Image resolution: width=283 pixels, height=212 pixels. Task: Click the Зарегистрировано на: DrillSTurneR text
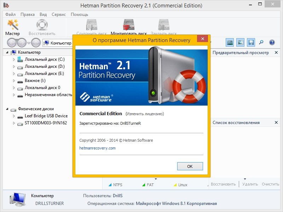(x=110, y=123)
